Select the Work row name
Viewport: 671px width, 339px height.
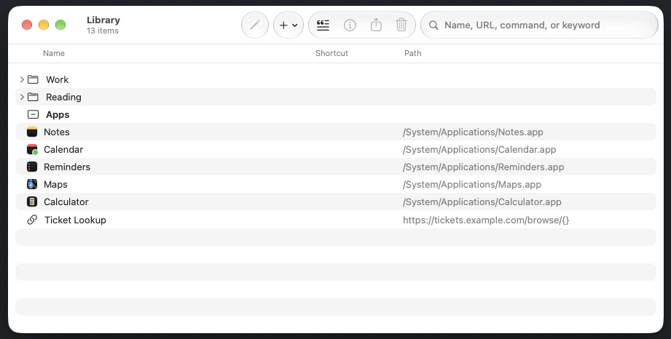point(58,79)
